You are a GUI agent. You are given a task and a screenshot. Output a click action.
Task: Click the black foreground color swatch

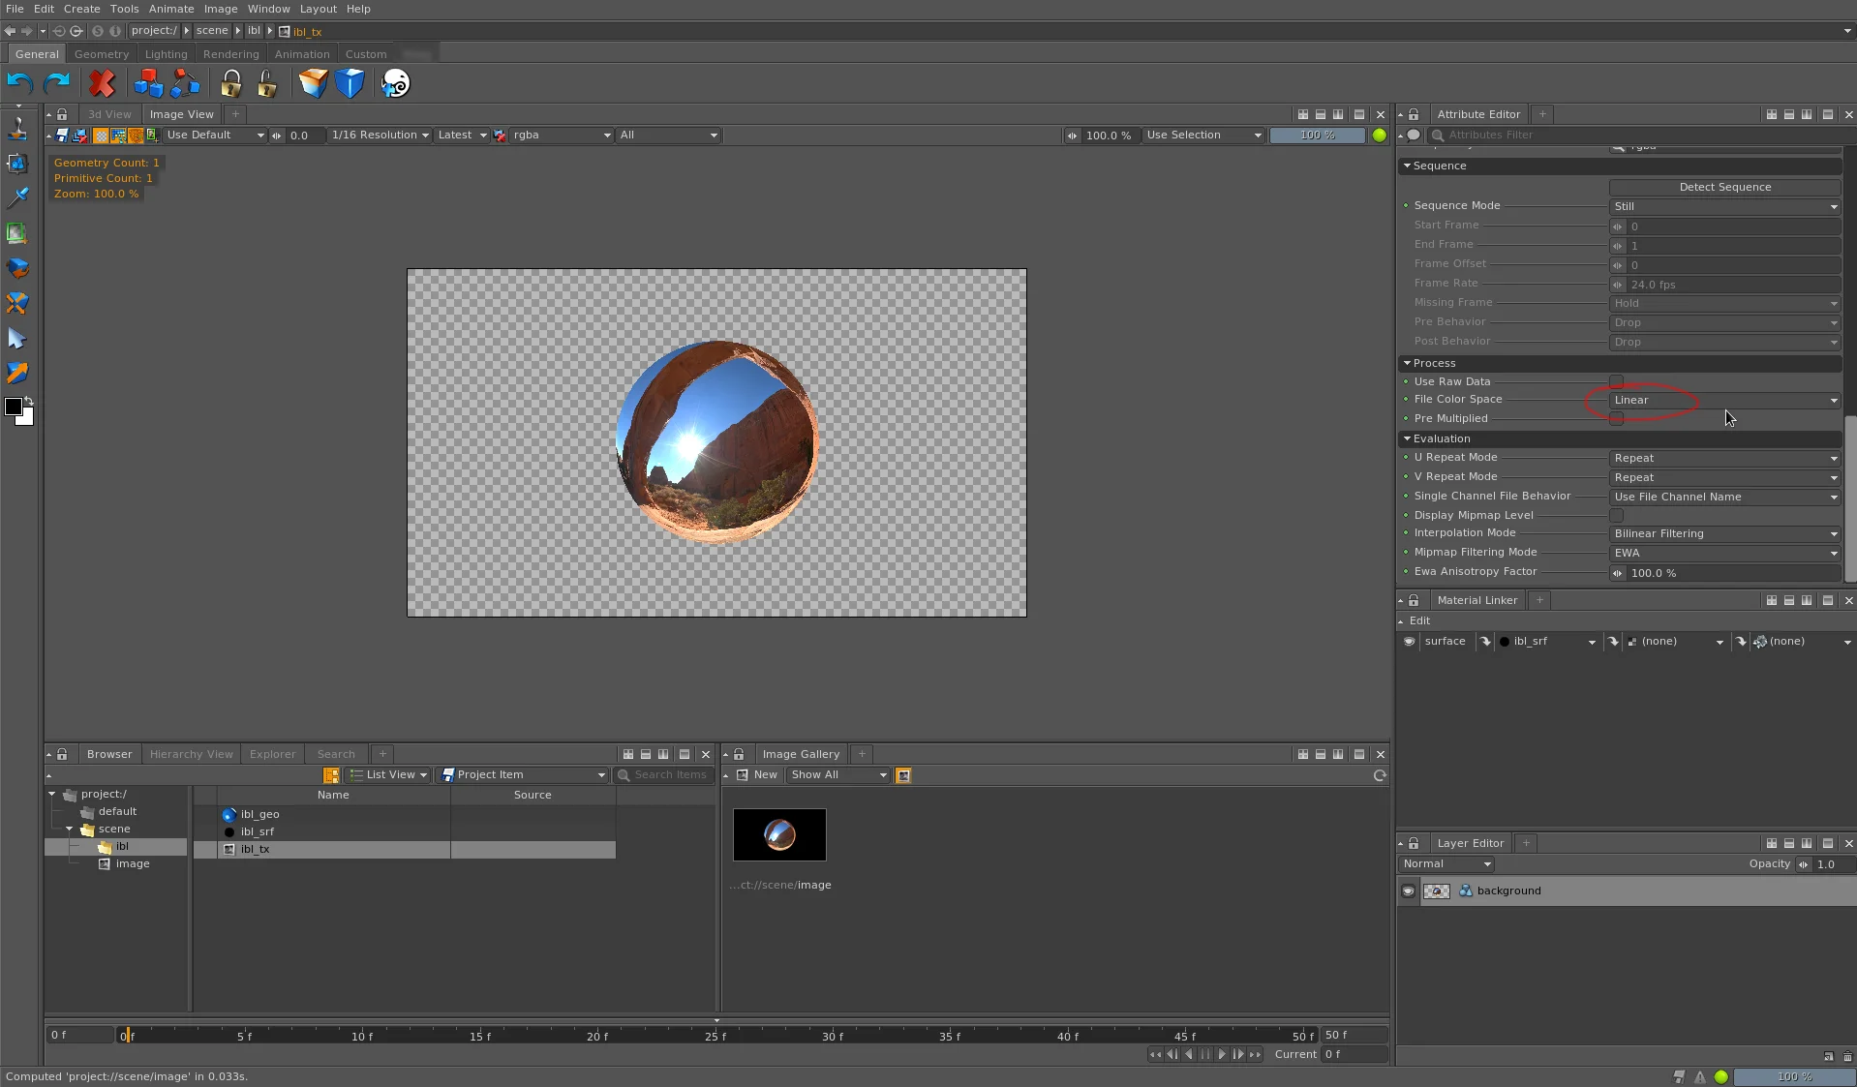click(x=14, y=407)
